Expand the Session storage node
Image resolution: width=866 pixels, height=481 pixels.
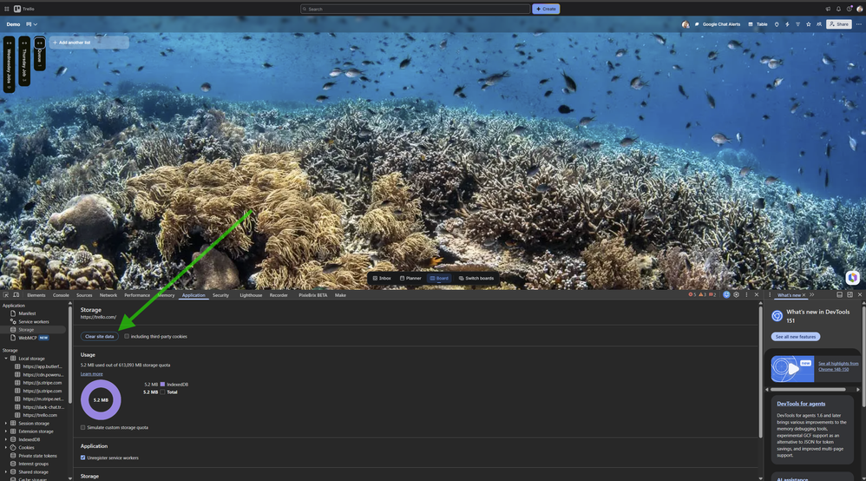(x=6, y=424)
